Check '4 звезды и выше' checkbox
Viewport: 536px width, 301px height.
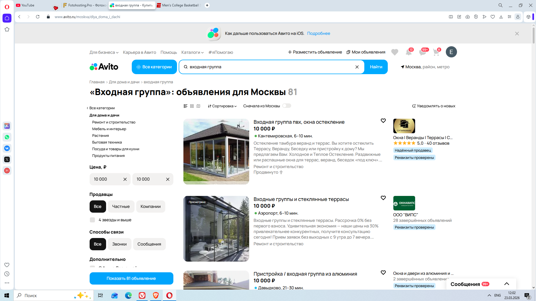[92, 220]
